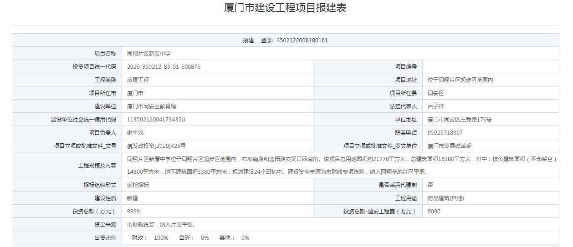Click the 厦门市 value for 项目所在市
The height and width of the screenshot is (247, 573).
tap(135, 93)
